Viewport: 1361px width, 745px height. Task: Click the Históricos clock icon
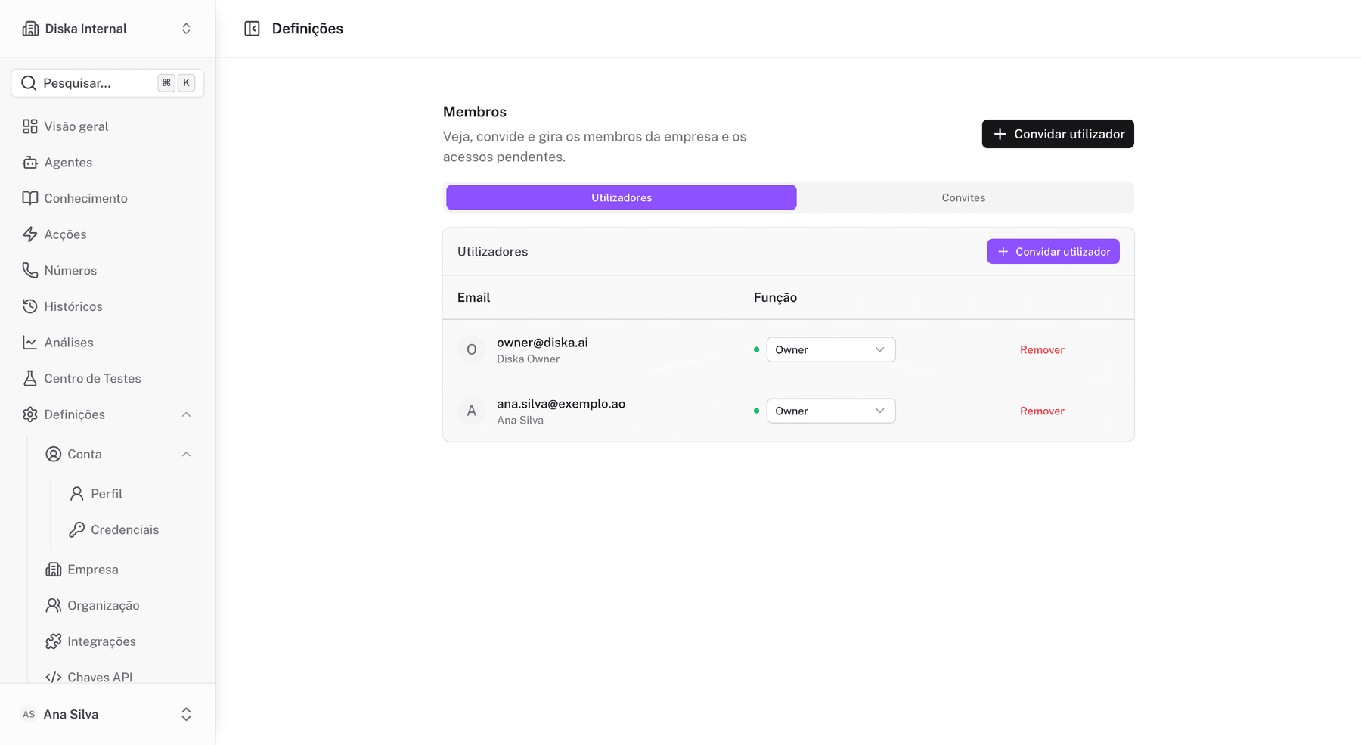(30, 306)
